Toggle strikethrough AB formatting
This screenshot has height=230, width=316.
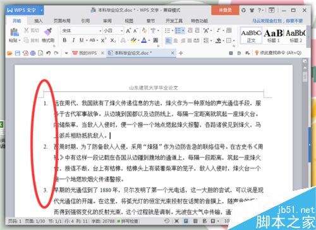coord(92,40)
